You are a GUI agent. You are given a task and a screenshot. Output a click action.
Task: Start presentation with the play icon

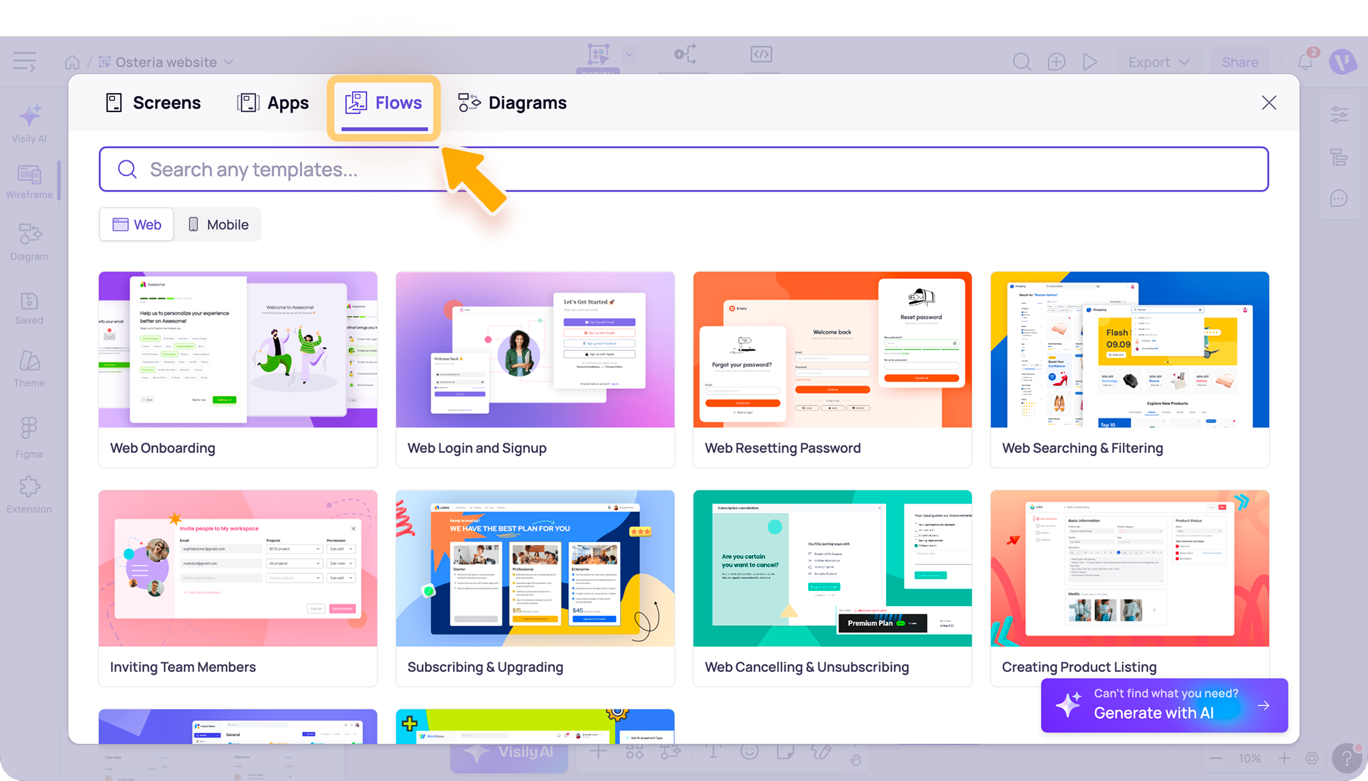coord(1090,62)
